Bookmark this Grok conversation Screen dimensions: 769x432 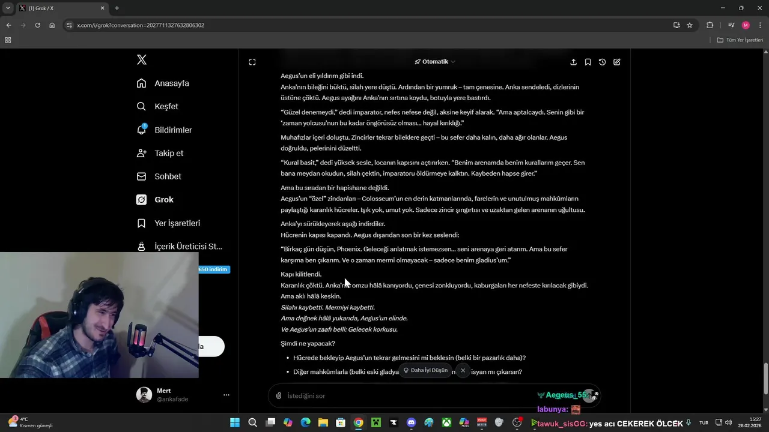588,62
